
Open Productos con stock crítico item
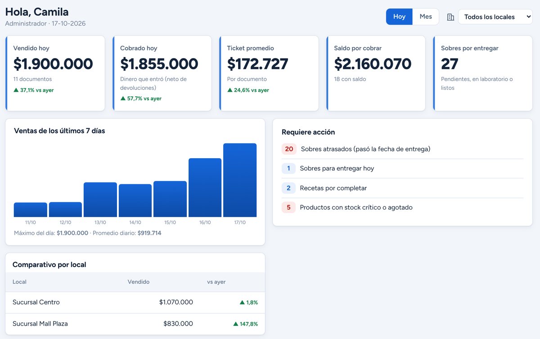tap(403, 207)
